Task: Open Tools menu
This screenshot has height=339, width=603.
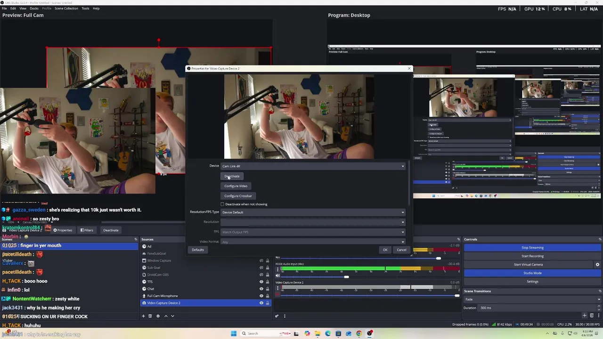Action: (x=85, y=8)
